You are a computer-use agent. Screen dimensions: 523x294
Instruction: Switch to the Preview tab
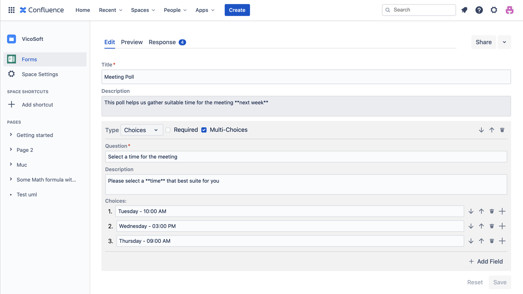click(132, 42)
